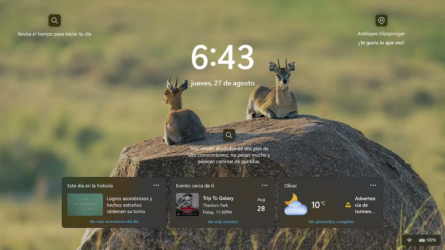
Task: Open options for Este día en la historia
Action: [x=156, y=185]
